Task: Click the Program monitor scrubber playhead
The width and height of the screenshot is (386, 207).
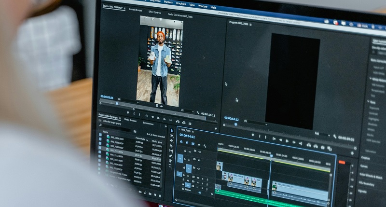Action: pos(235,125)
